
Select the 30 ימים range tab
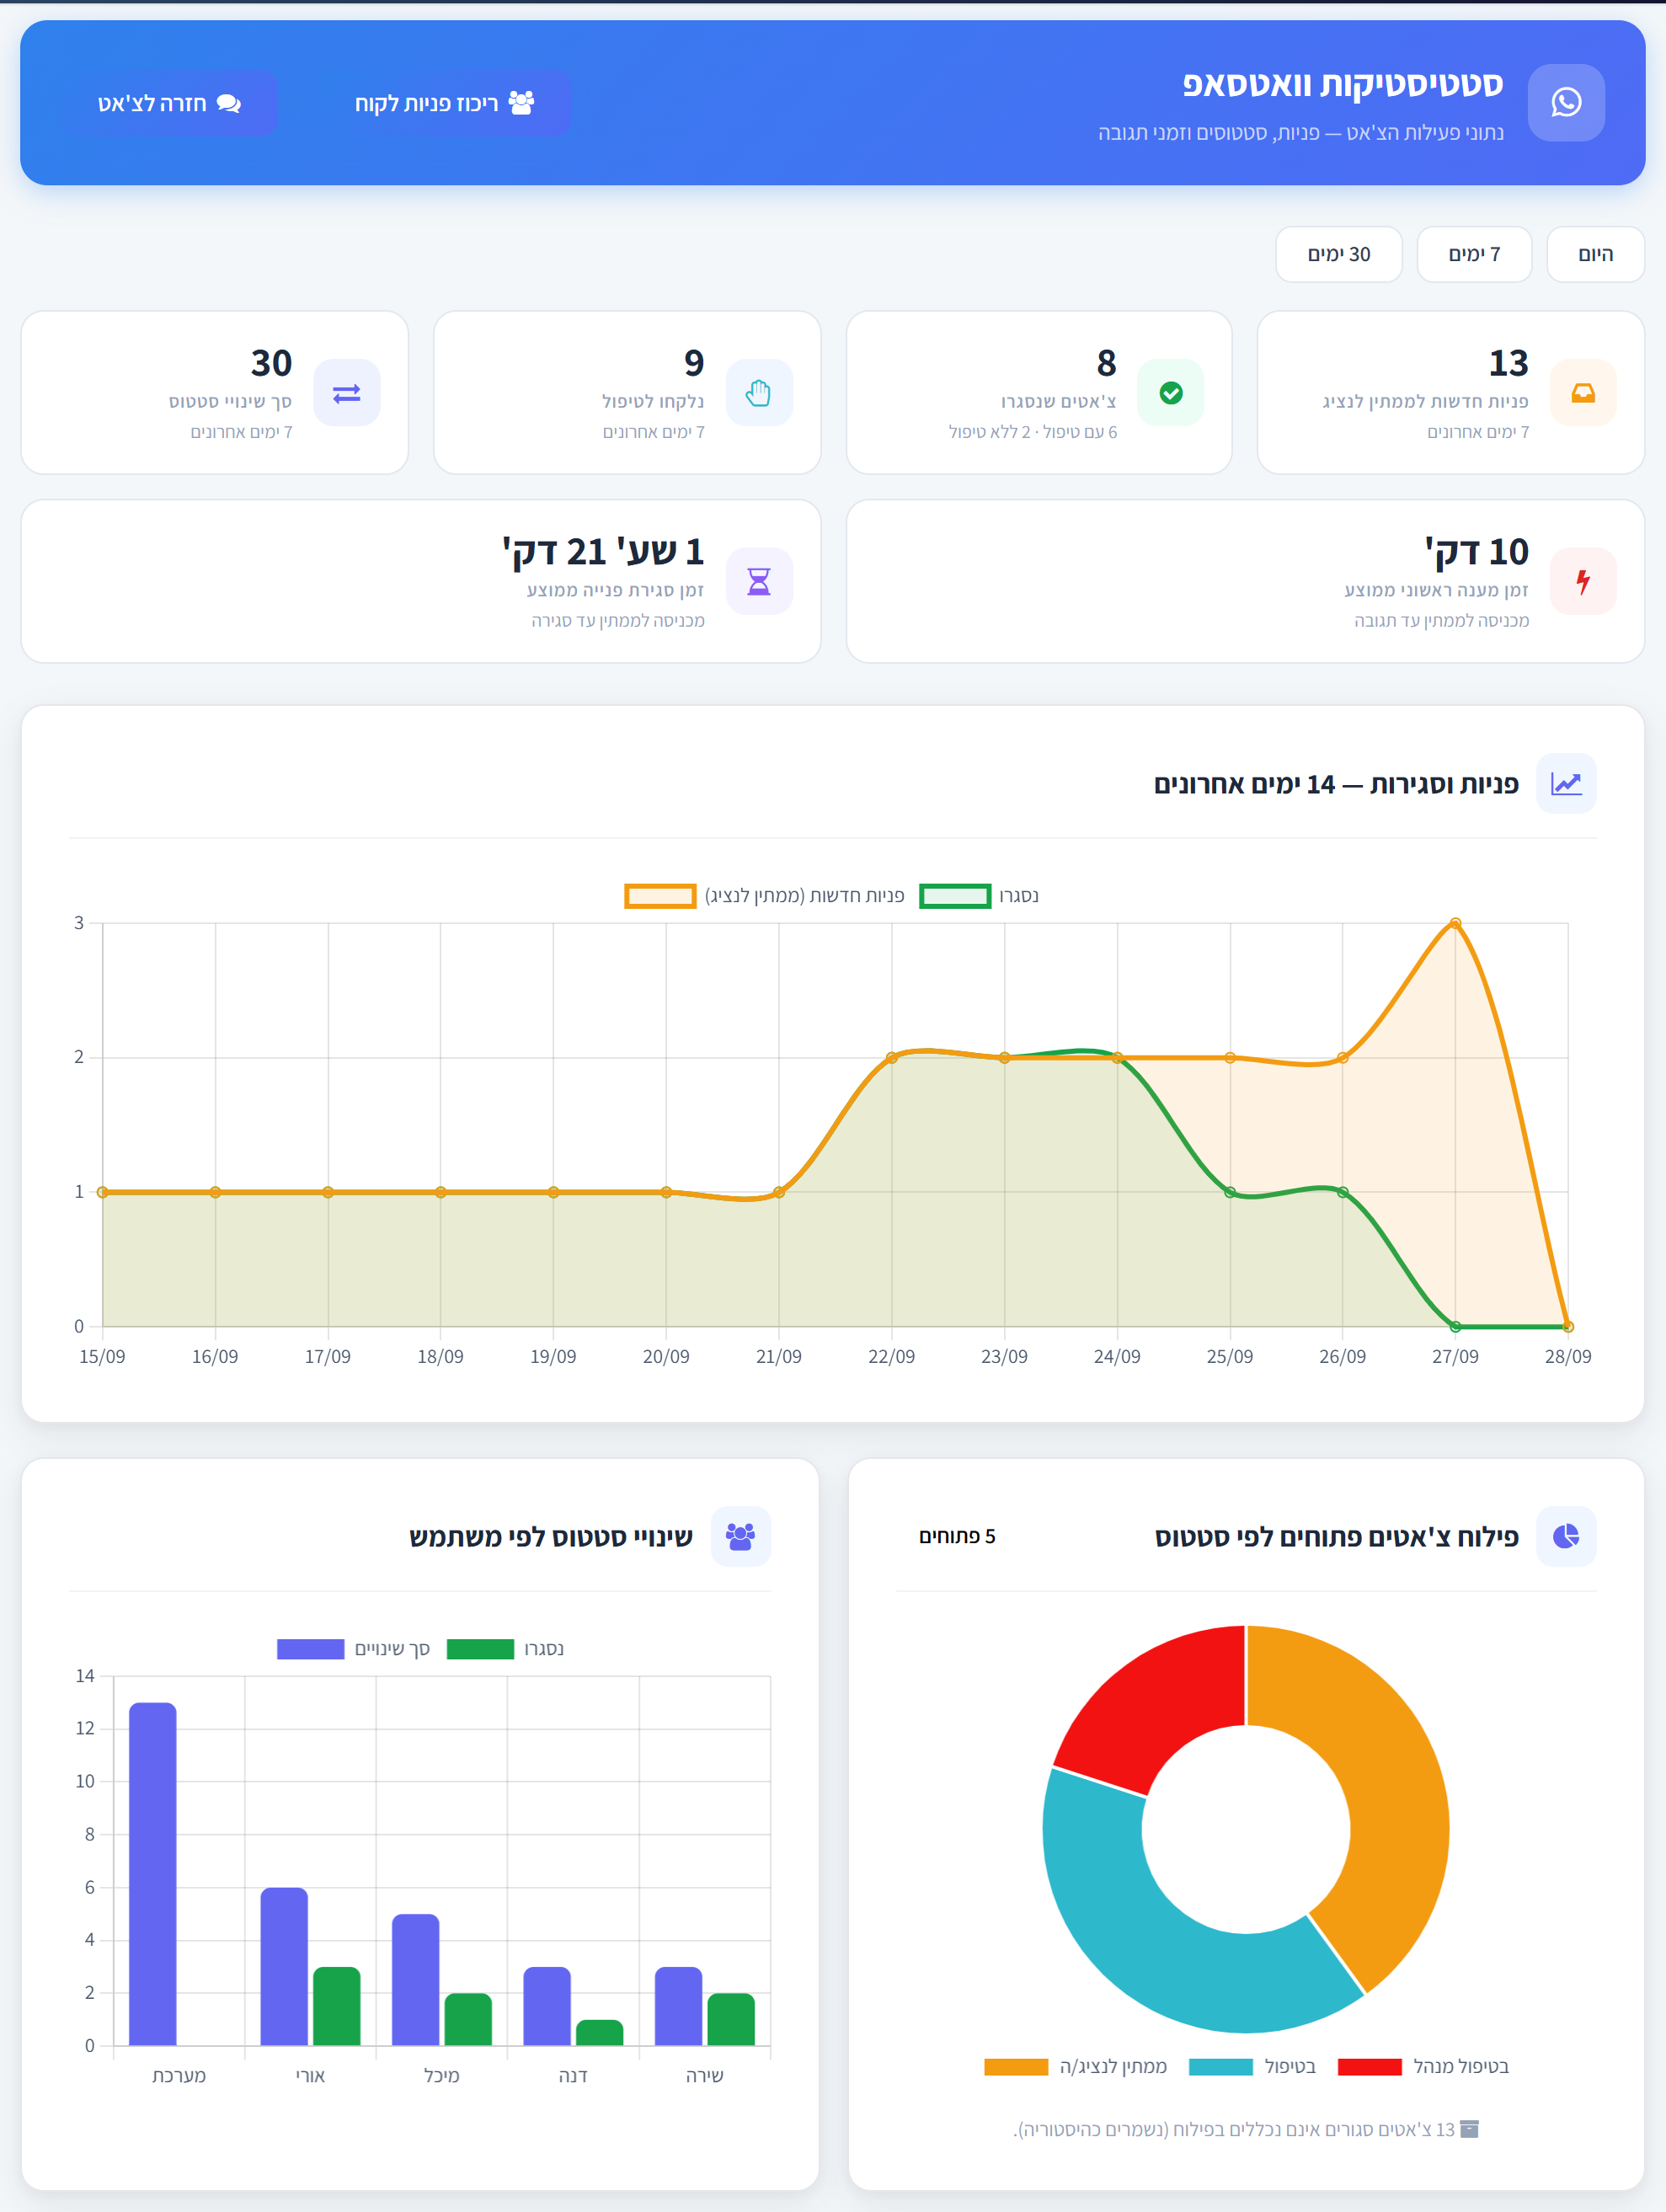1339,254
